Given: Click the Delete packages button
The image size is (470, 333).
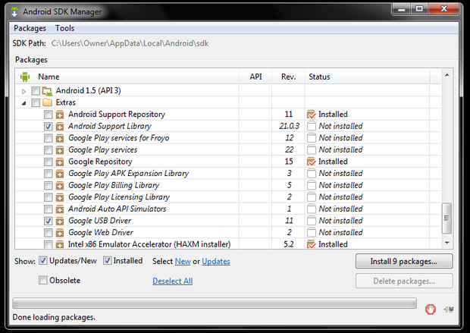Looking at the screenshot, I should click(x=404, y=281).
